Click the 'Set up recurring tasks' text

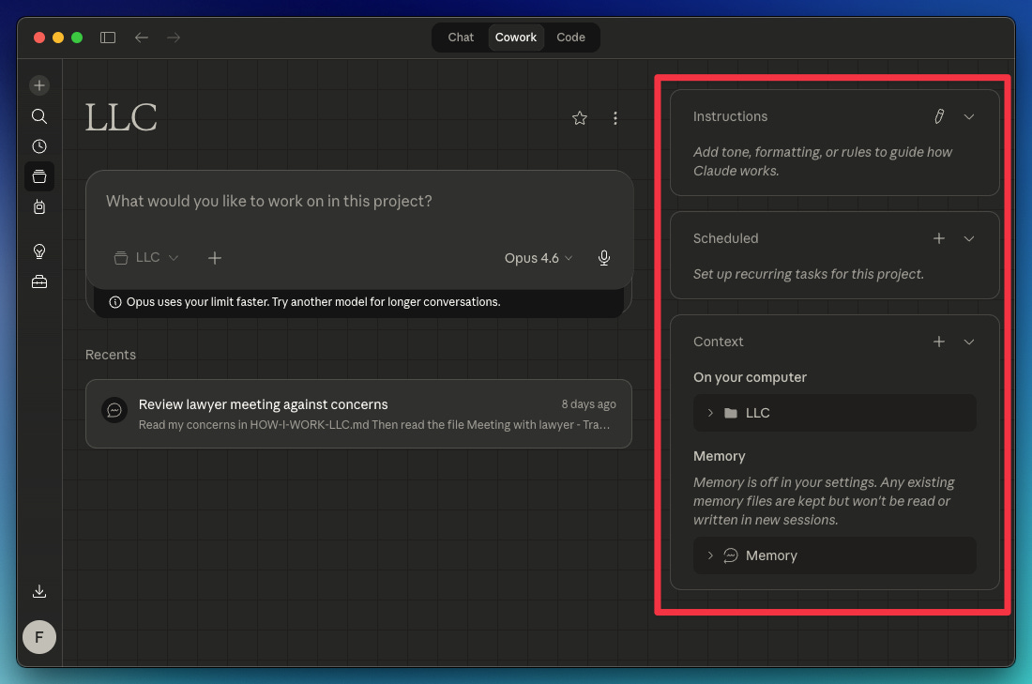pos(808,274)
